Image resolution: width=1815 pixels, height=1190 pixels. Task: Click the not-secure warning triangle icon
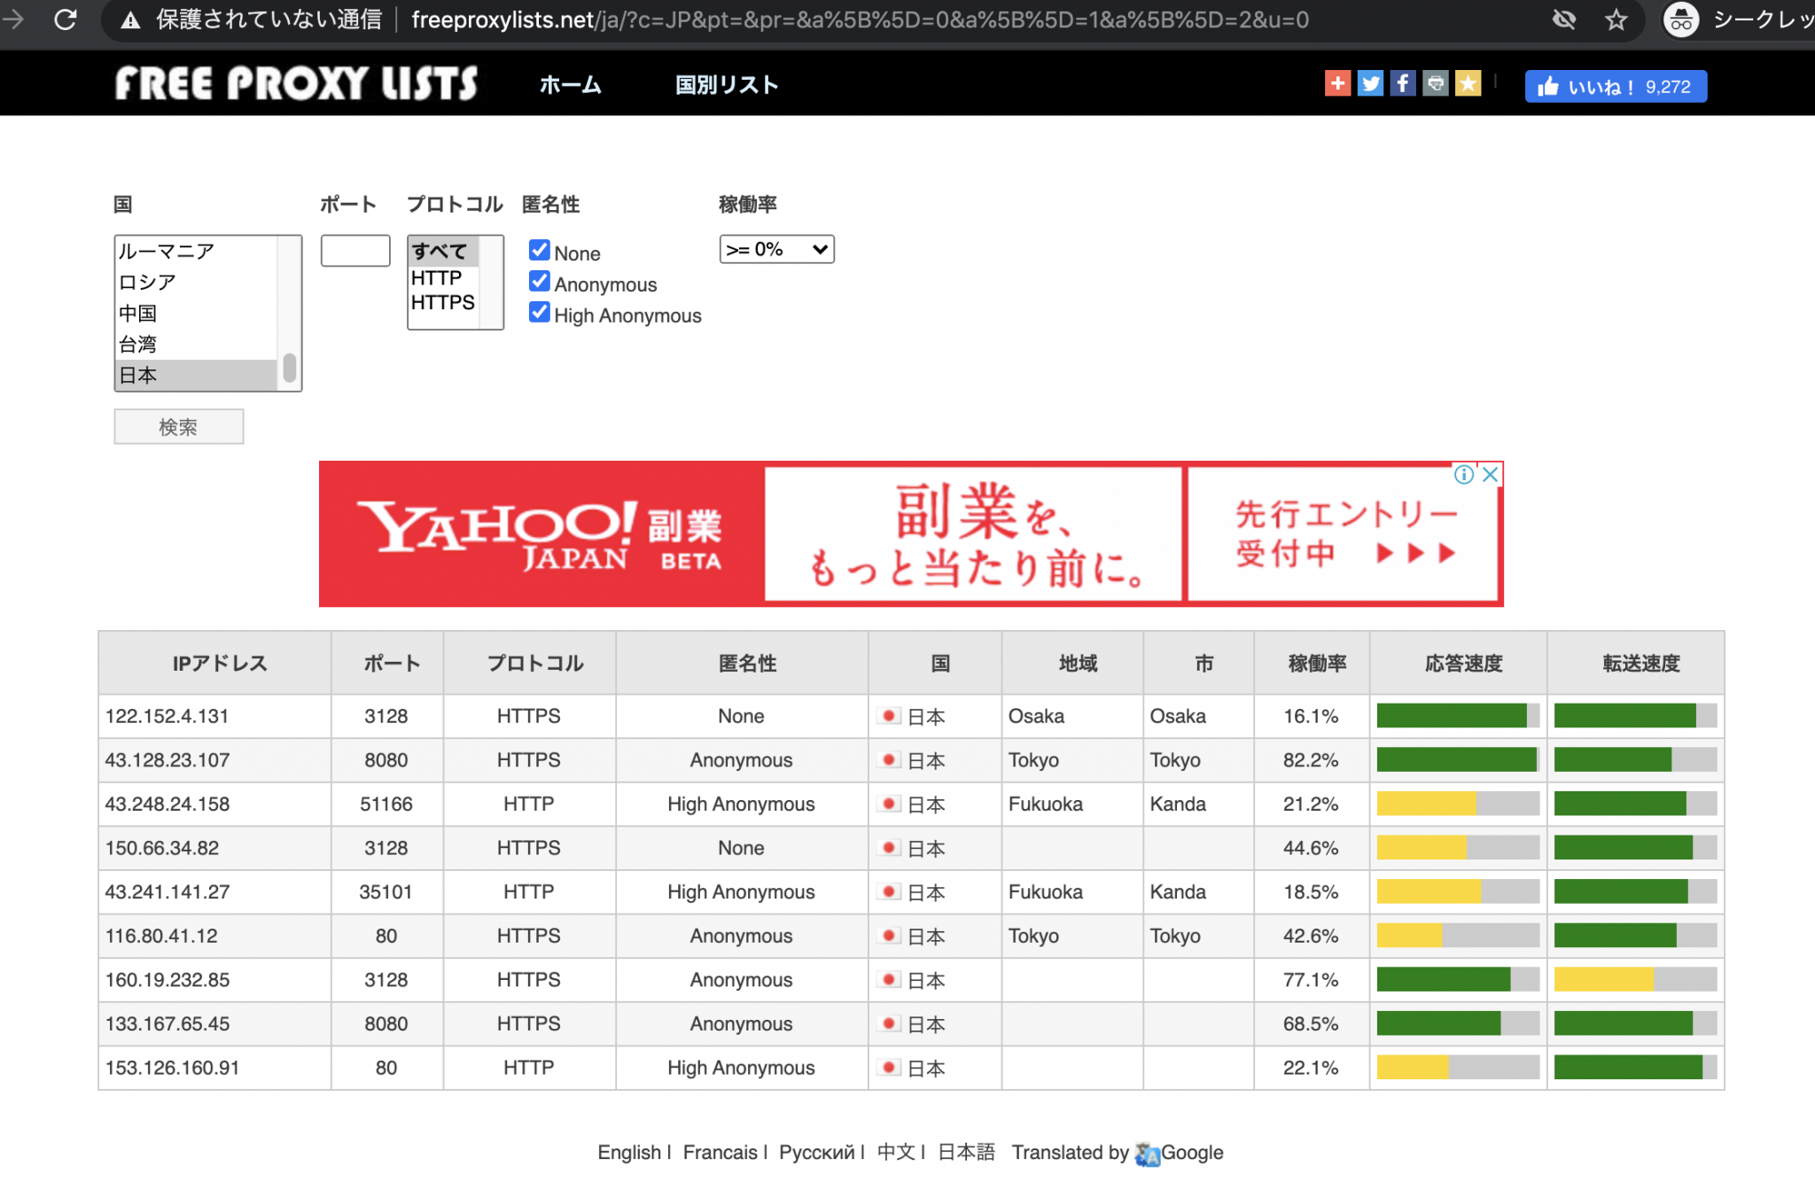coord(130,20)
